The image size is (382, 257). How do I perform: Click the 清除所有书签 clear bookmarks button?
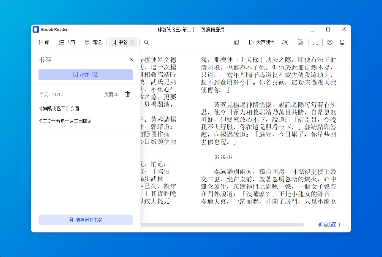click(x=85, y=220)
